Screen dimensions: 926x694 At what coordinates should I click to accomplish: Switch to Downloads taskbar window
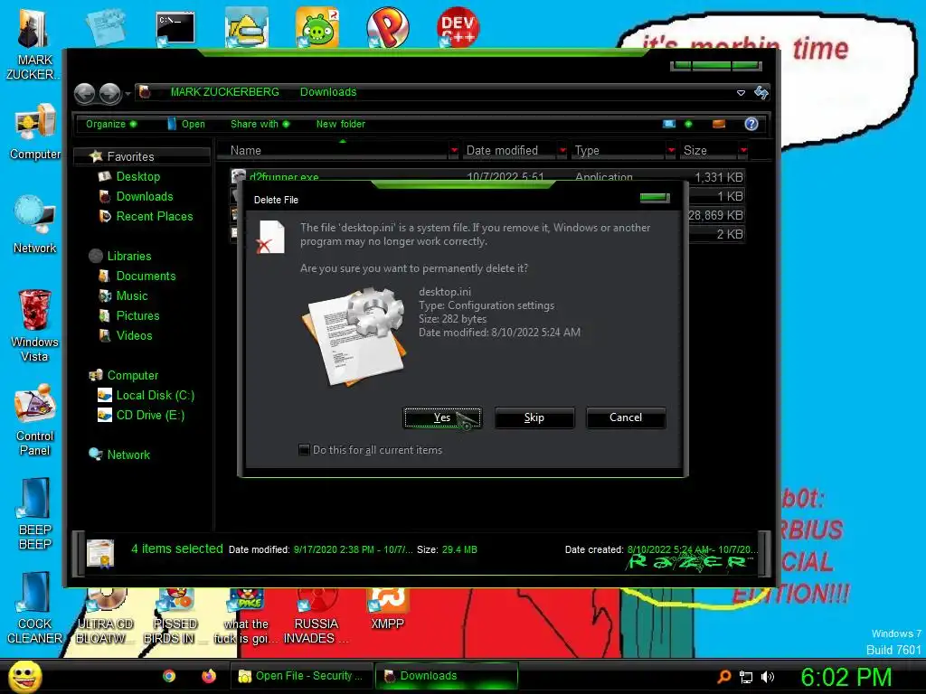[x=447, y=676]
